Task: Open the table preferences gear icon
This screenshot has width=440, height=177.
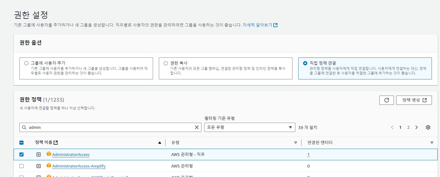Action: (x=428, y=127)
